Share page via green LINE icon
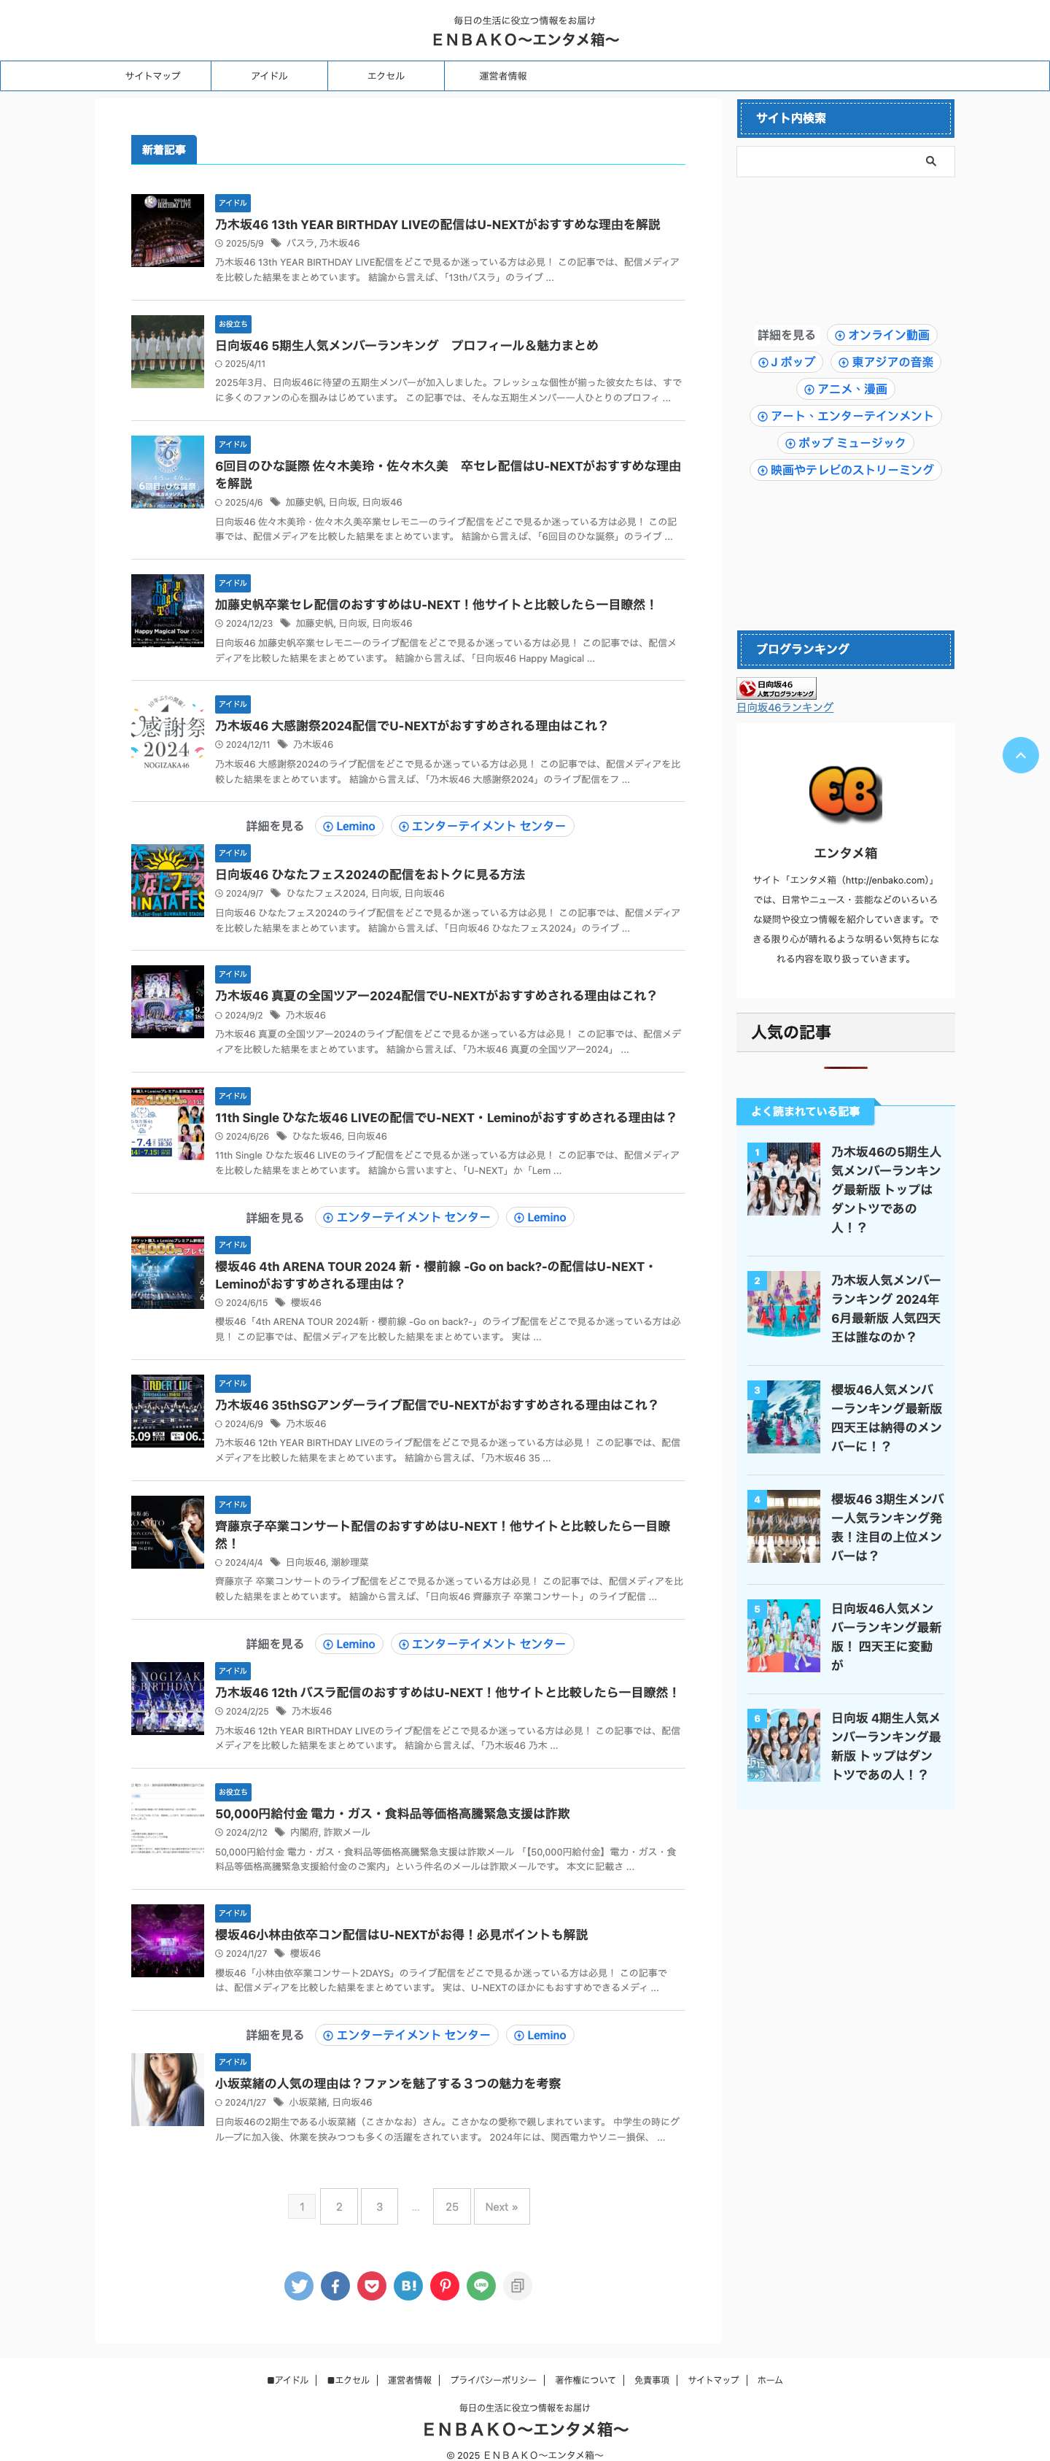Screen dimensions: 1050x2461 [481, 2285]
